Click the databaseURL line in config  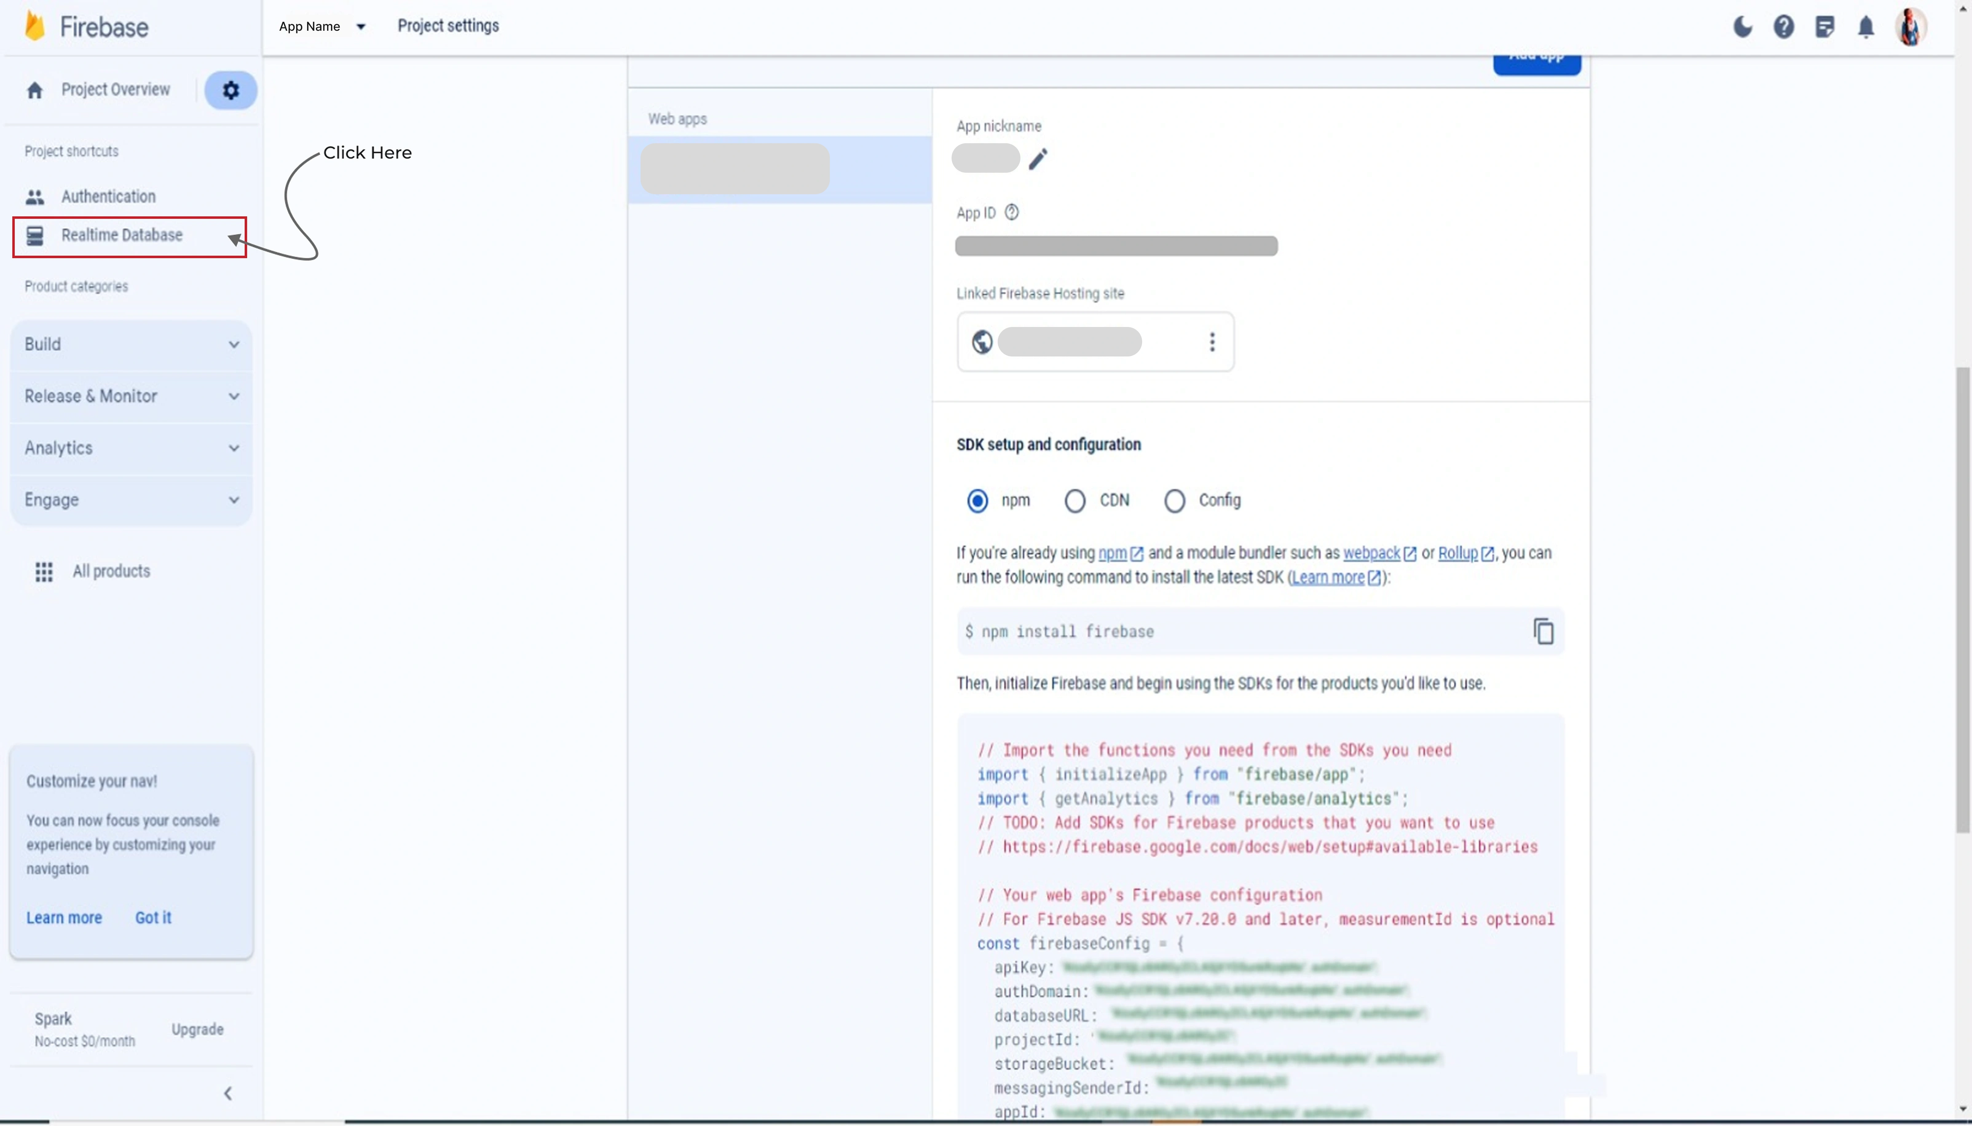pyautogui.click(x=1210, y=1015)
